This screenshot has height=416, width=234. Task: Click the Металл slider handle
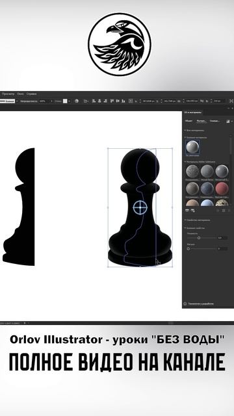point(188,249)
